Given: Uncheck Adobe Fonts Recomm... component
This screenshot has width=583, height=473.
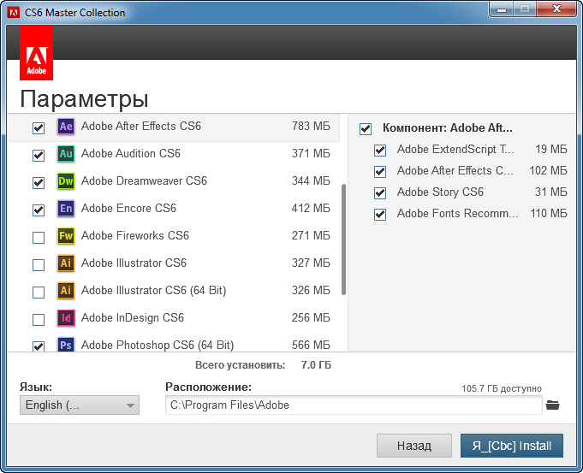Looking at the screenshot, I should pos(380,215).
